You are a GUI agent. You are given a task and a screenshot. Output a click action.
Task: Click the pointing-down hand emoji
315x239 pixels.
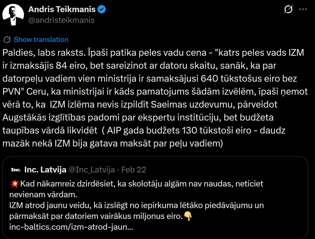[188, 217]
